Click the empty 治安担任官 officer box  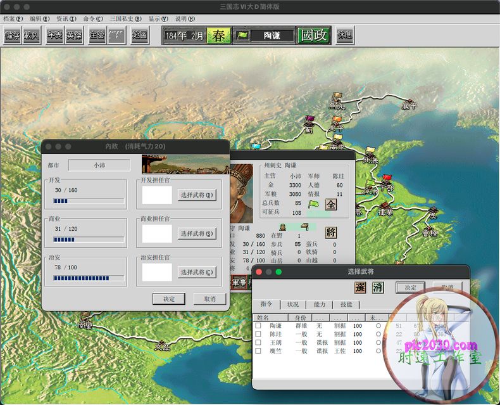click(157, 273)
